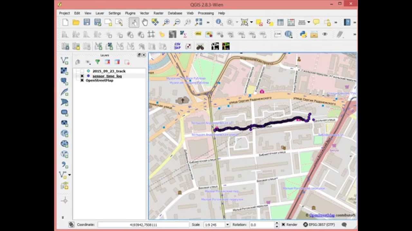Click the yellow abc labeling icon
This screenshot has width=412, height=231.
pos(198,34)
